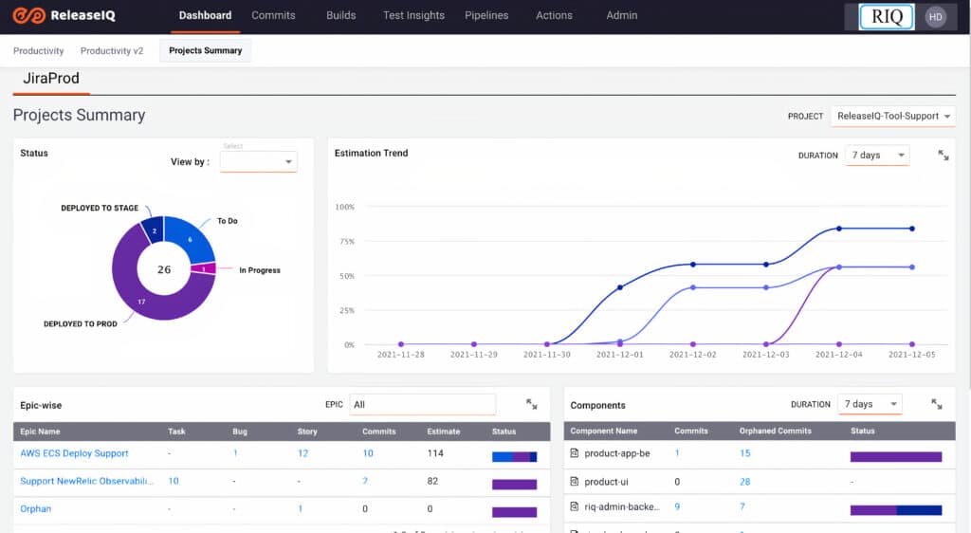Screen dimensions: 971x533
Task: Expand the Epic-wise panel fullscreen
Action: (531, 404)
